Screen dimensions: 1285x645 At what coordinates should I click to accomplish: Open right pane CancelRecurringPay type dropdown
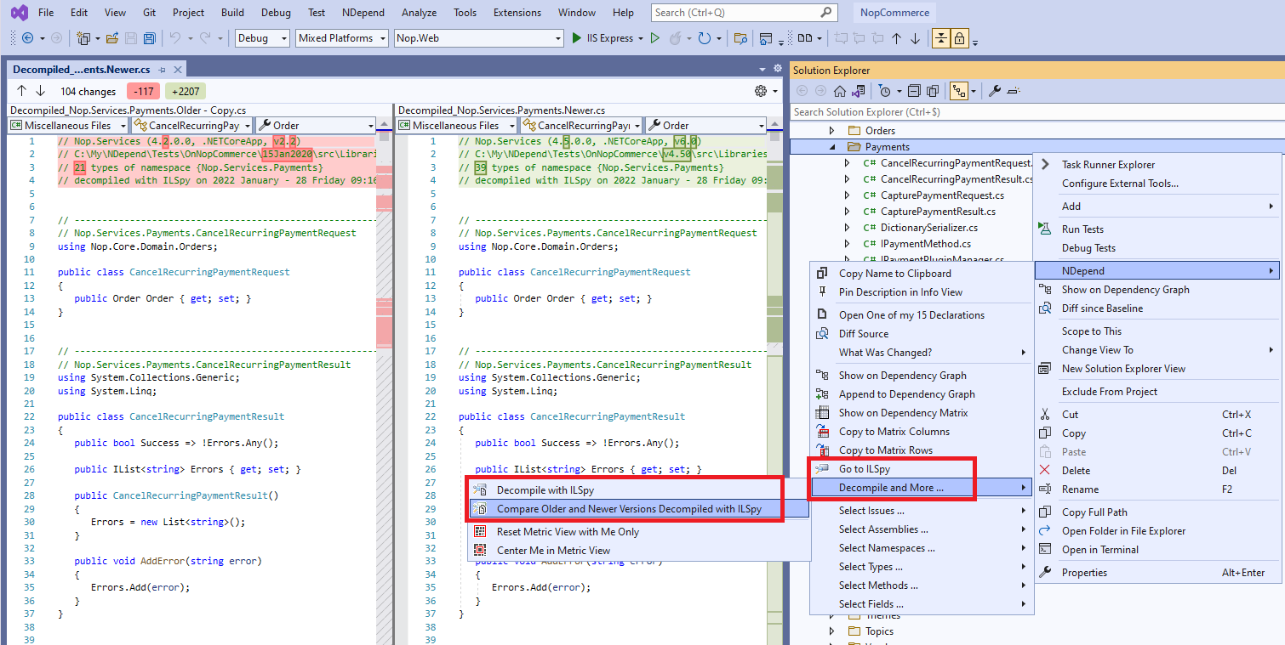582,125
